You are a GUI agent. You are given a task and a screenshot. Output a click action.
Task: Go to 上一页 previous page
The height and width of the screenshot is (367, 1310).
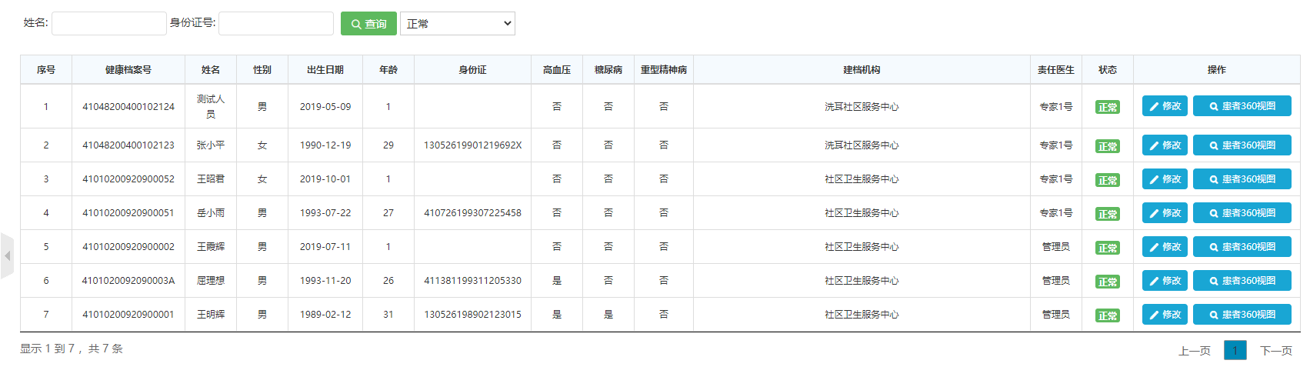point(1194,351)
